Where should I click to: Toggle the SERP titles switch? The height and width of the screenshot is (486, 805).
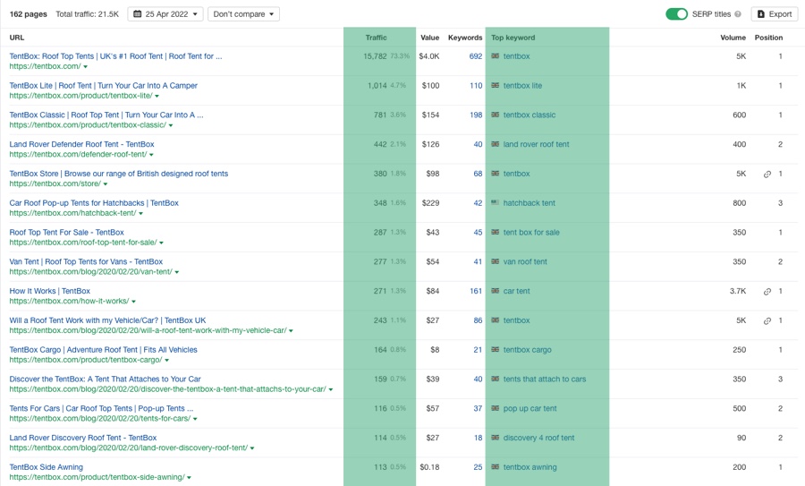pyautogui.click(x=676, y=13)
